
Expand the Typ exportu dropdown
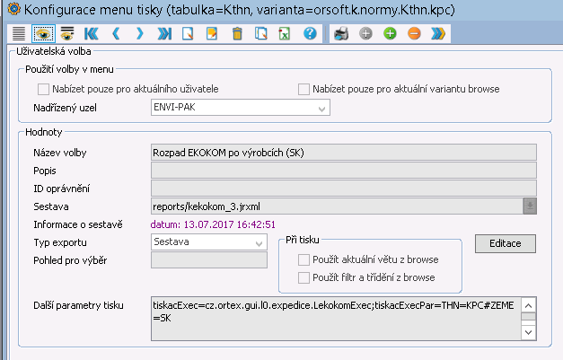click(258, 242)
